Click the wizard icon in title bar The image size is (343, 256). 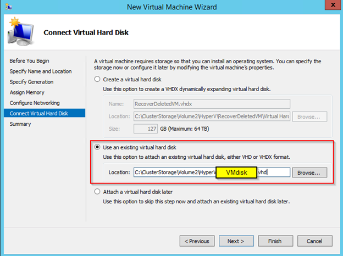point(9,7)
